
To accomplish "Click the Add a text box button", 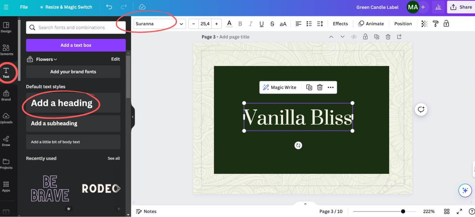I will pyautogui.click(x=76, y=45).
